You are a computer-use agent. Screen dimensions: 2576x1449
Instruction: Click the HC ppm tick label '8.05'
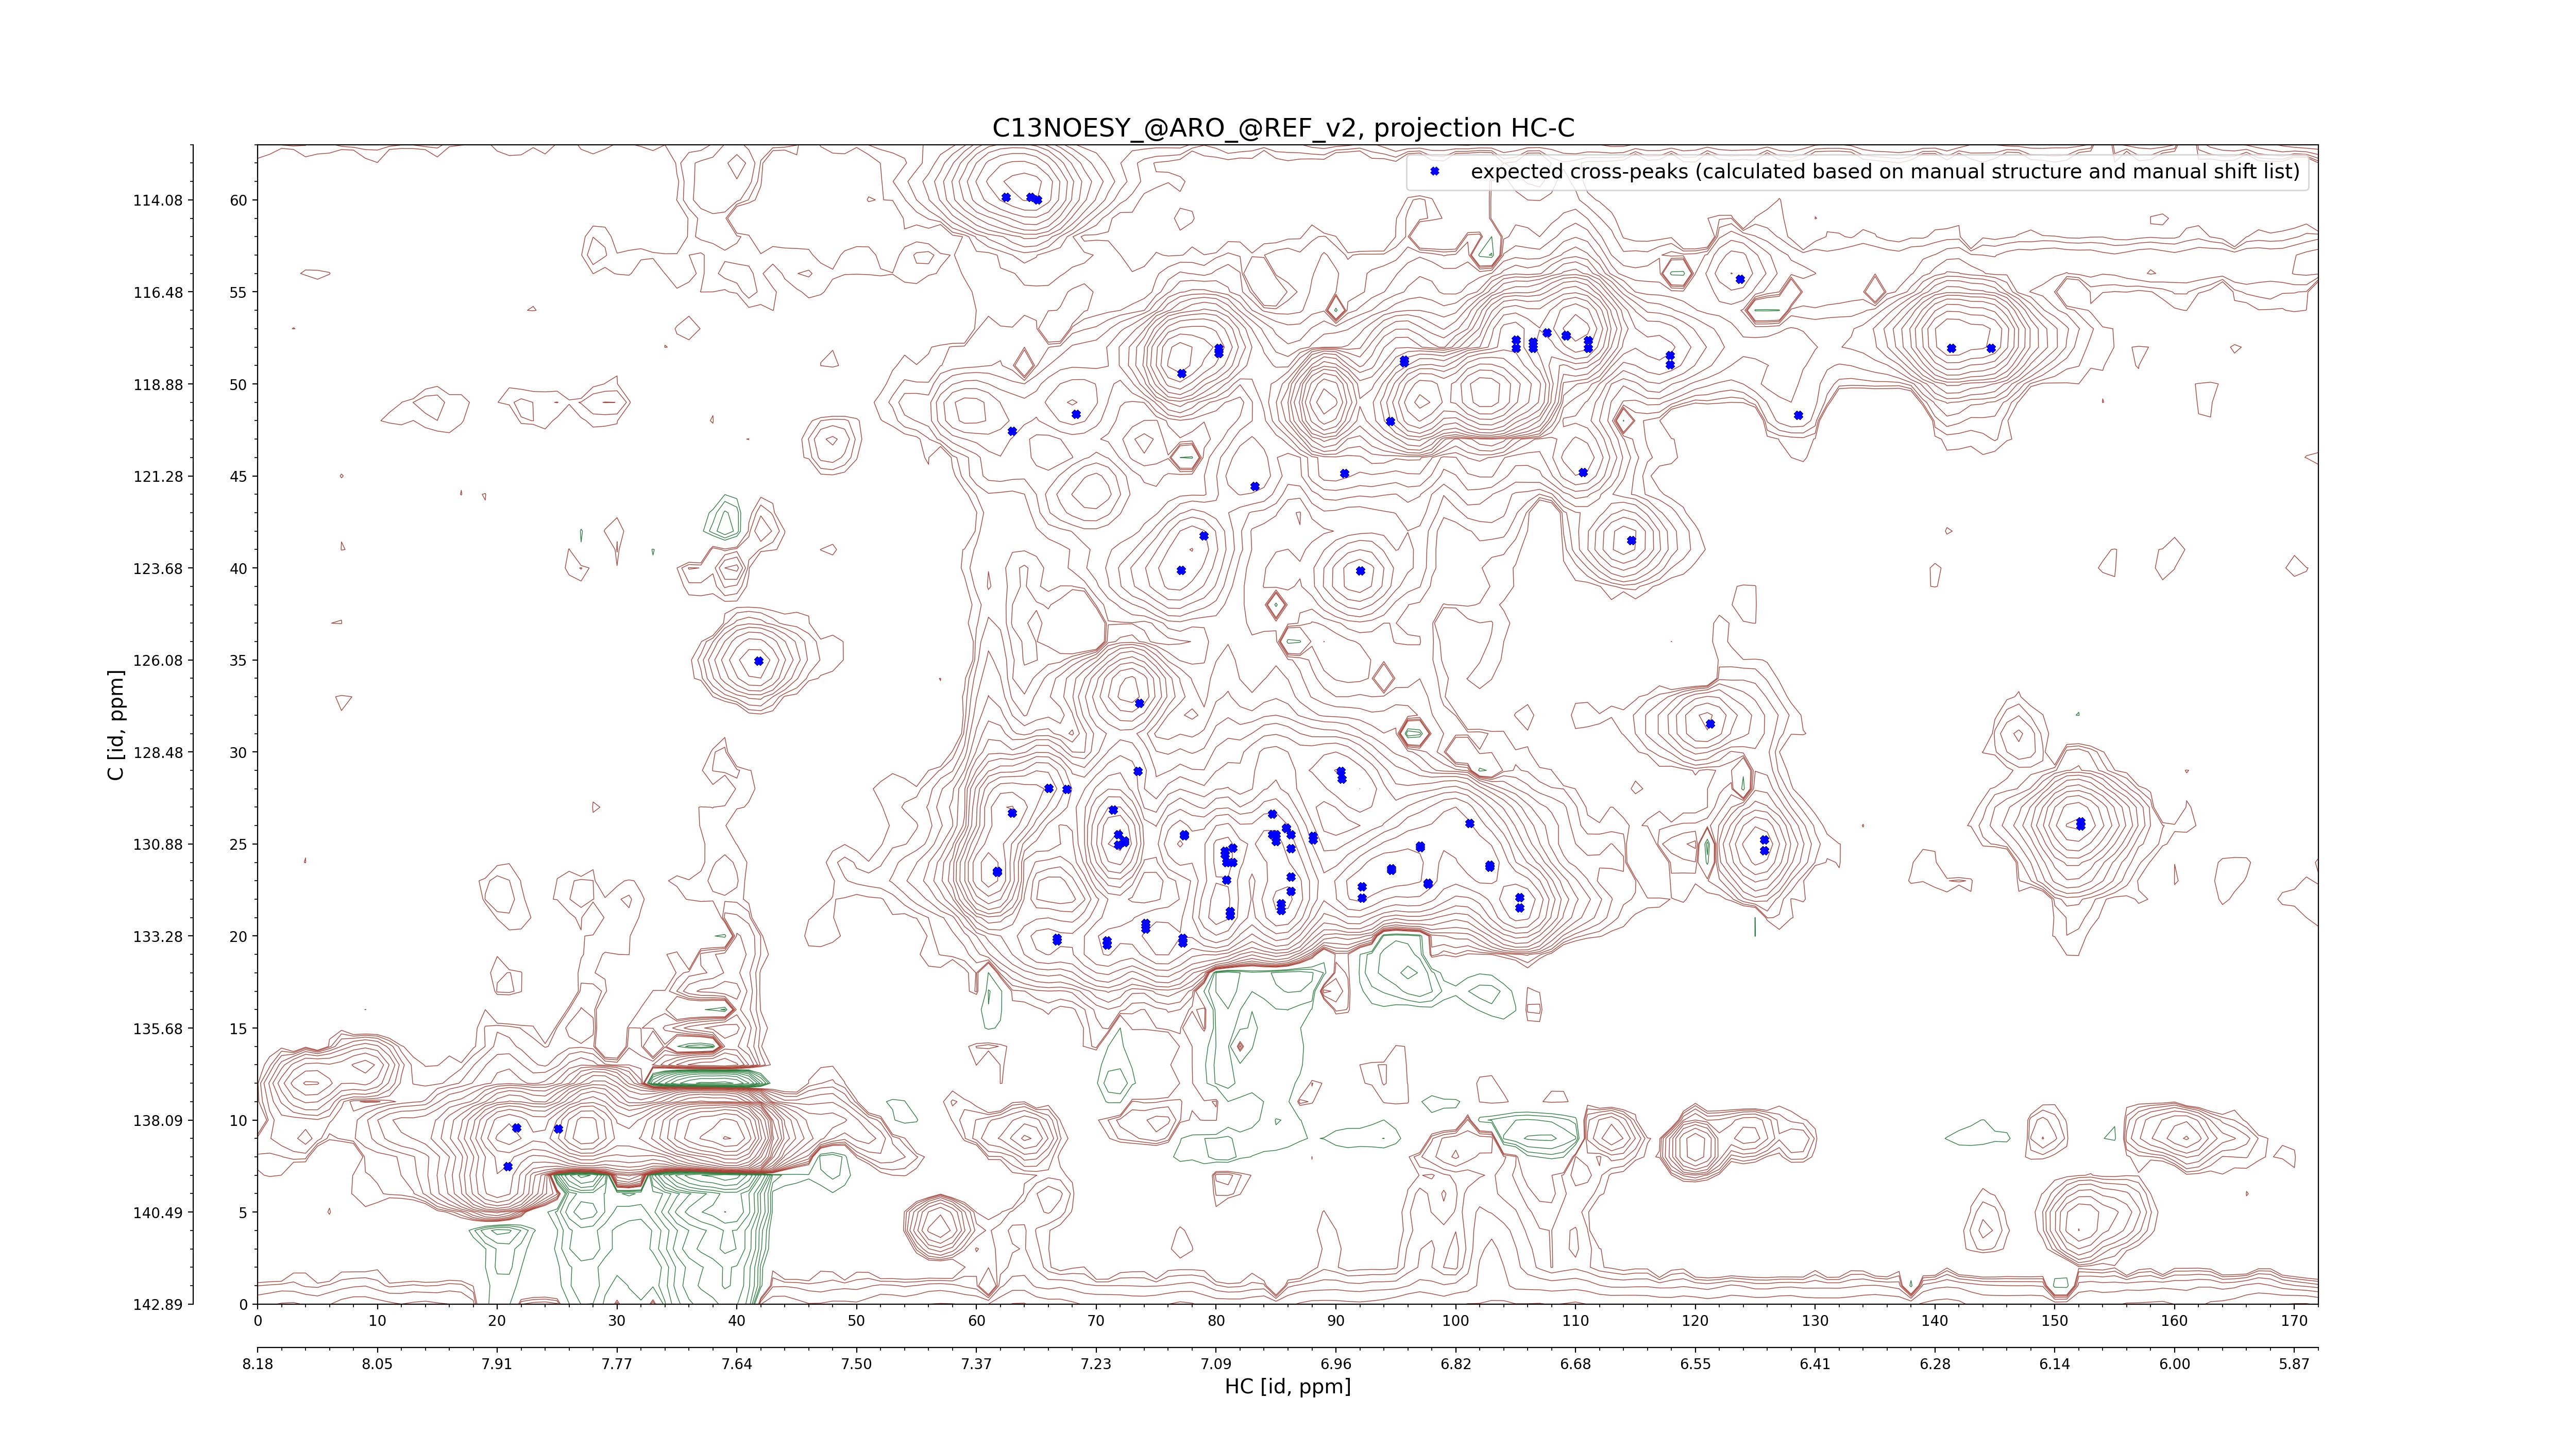click(377, 1364)
